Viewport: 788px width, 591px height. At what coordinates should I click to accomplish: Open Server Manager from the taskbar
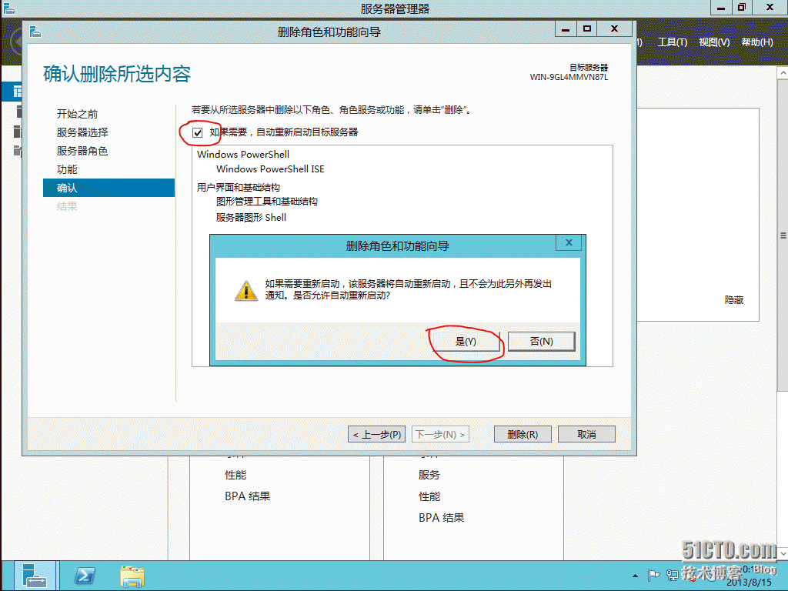click(34, 576)
